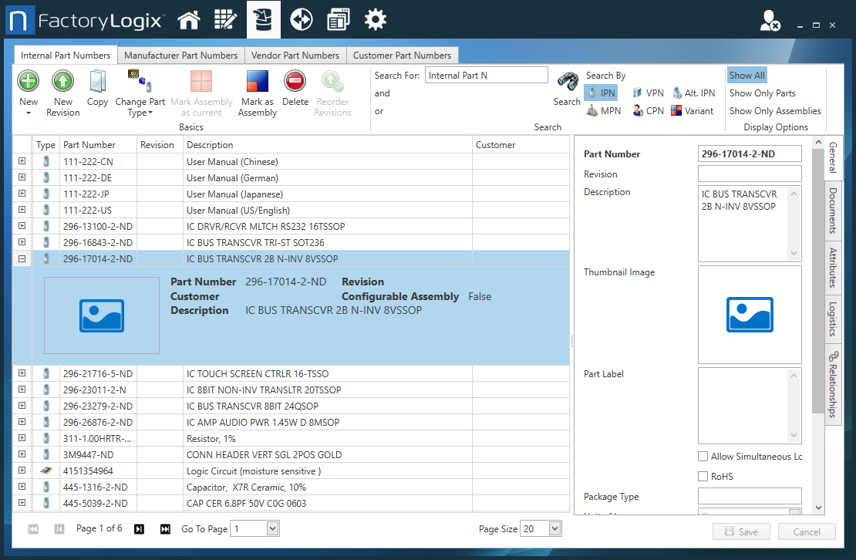Open the Documents side tab
The width and height of the screenshot is (856, 560).
click(833, 211)
